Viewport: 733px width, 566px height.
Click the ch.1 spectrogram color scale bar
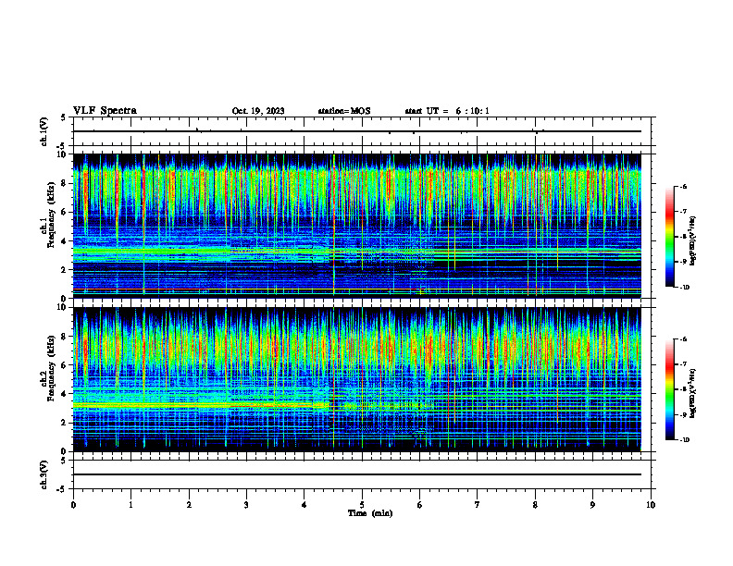pyautogui.click(x=670, y=237)
